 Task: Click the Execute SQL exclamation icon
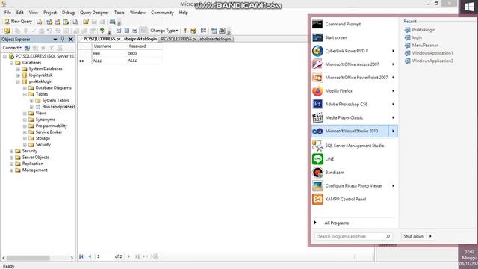point(185,31)
